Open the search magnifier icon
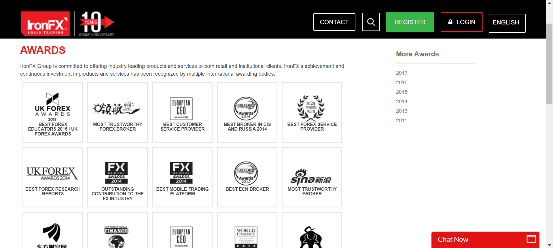553x248 pixels. 371,22
